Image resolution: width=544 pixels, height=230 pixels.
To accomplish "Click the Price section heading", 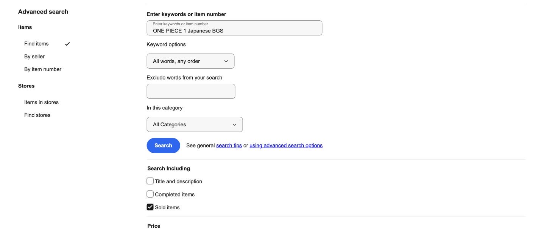I will pos(154,226).
